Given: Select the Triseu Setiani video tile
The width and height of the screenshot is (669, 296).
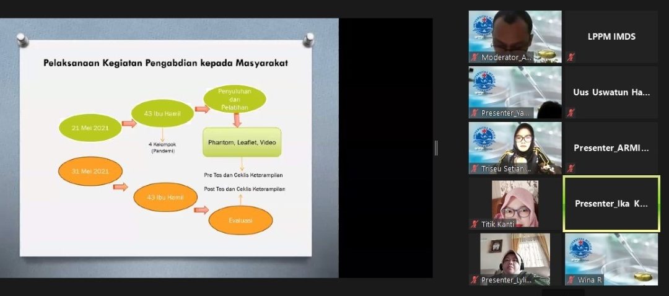Looking at the screenshot, I should coord(515,148).
